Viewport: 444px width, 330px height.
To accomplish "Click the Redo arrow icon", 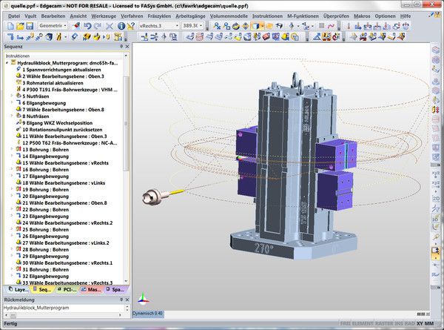I will click(98, 26).
